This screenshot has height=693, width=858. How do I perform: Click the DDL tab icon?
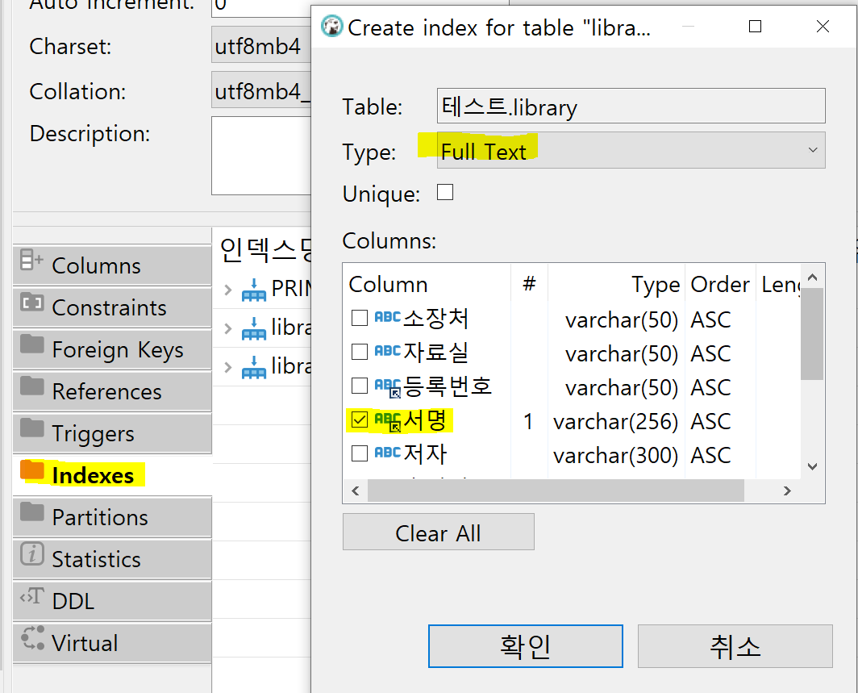coord(32,597)
